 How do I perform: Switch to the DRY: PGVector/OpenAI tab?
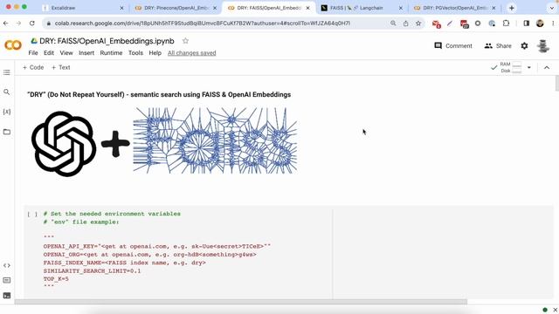(452, 8)
